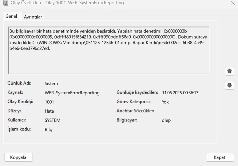The height and width of the screenshot is (166, 238).
Task: Click the Kopyala button
Action: click(18, 157)
